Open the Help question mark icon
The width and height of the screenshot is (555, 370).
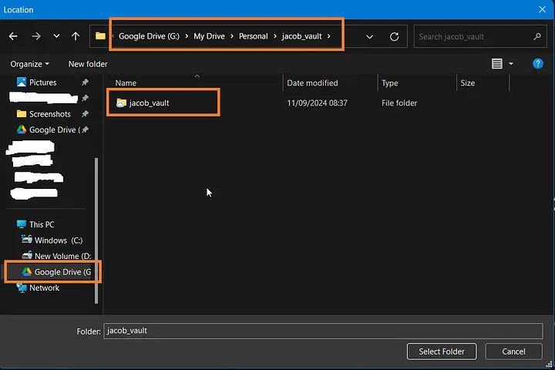538,64
